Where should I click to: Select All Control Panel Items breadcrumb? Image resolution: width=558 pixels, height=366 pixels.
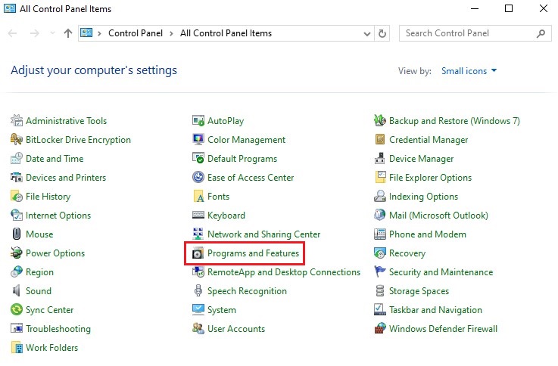coord(226,33)
